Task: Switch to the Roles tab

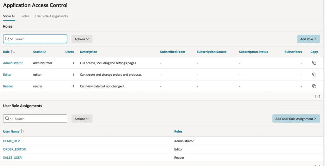Action: (25, 16)
